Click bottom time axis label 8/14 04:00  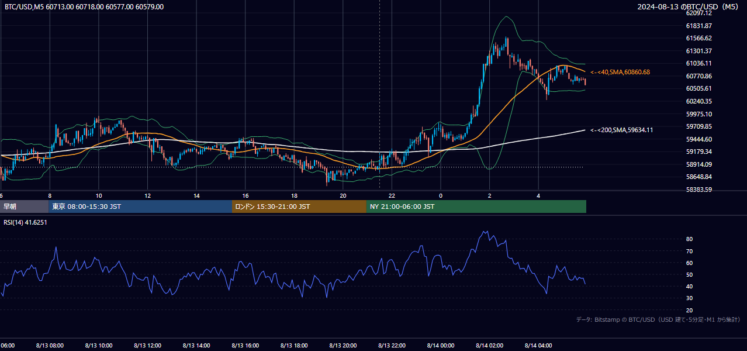(539, 346)
